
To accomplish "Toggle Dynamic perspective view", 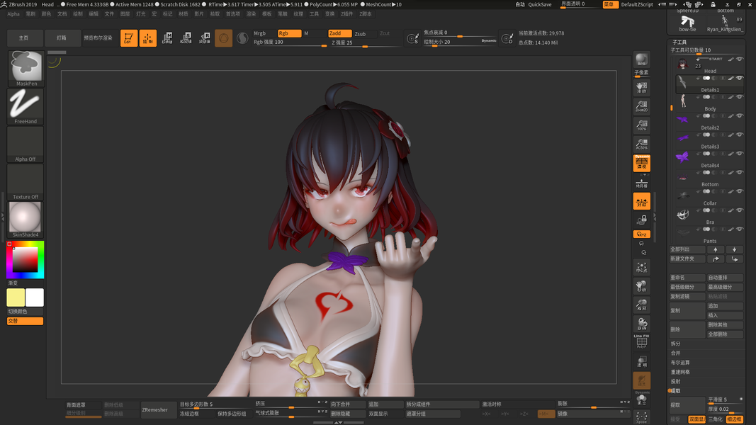I will 642,163.
